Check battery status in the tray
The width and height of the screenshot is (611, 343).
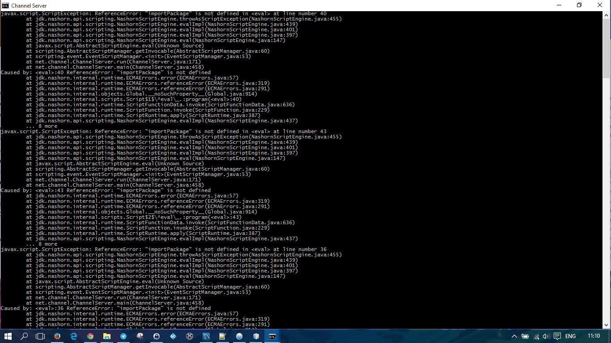(x=525, y=336)
